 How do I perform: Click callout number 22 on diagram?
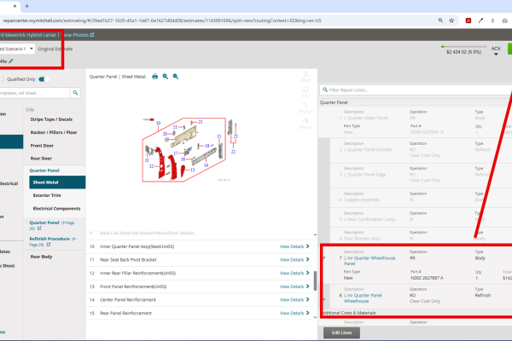click(233, 152)
